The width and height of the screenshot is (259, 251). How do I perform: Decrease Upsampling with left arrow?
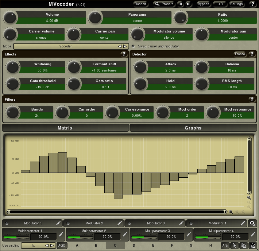[x=47, y=246]
